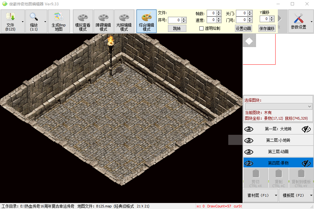Toggle eye visibility for 第二层:小地砖
The image size is (314, 209).
[249, 140]
